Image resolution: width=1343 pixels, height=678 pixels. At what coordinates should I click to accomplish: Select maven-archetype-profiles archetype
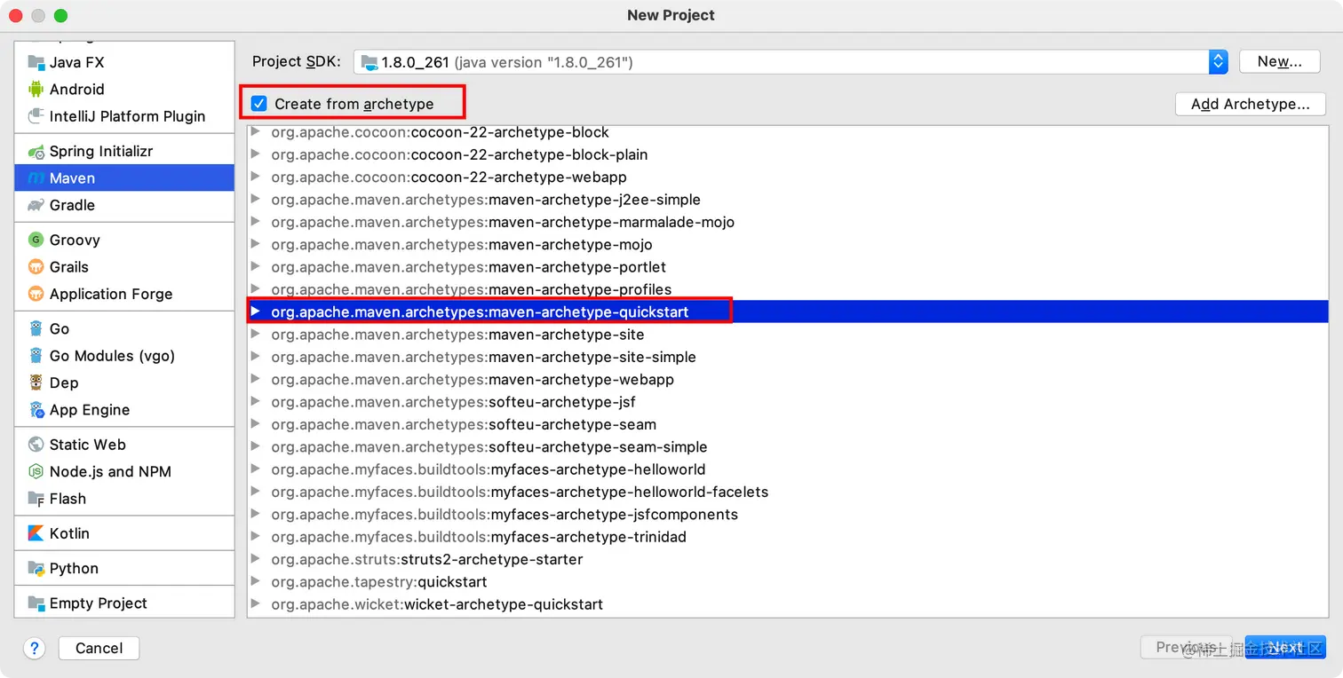[x=788, y=289]
